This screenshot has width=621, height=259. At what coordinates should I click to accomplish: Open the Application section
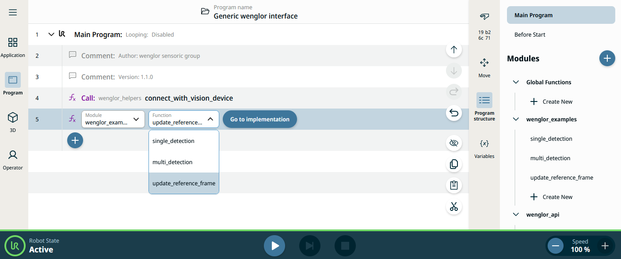click(13, 47)
